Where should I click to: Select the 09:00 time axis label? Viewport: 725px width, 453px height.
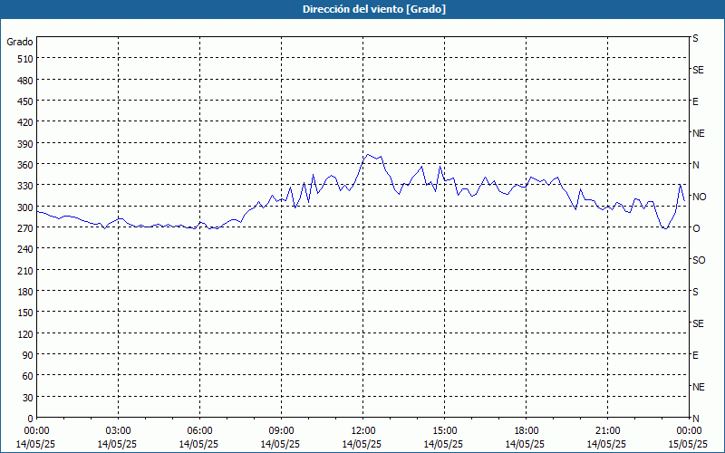tap(281, 431)
